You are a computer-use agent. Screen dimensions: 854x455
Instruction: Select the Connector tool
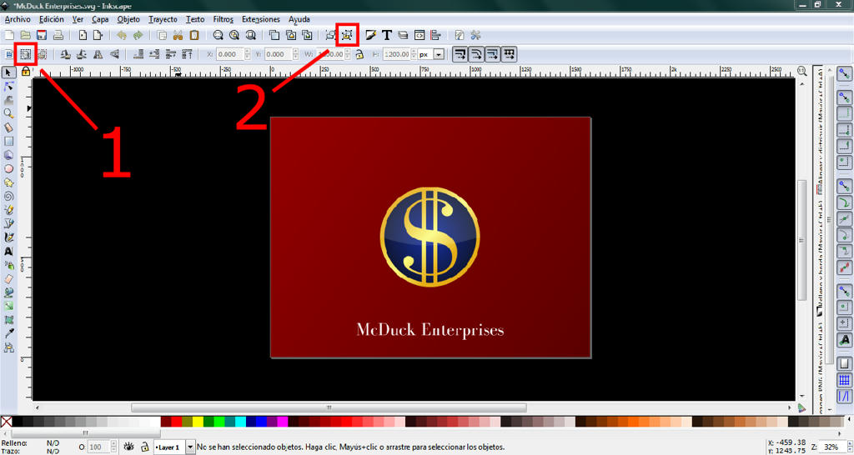click(8, 347)
